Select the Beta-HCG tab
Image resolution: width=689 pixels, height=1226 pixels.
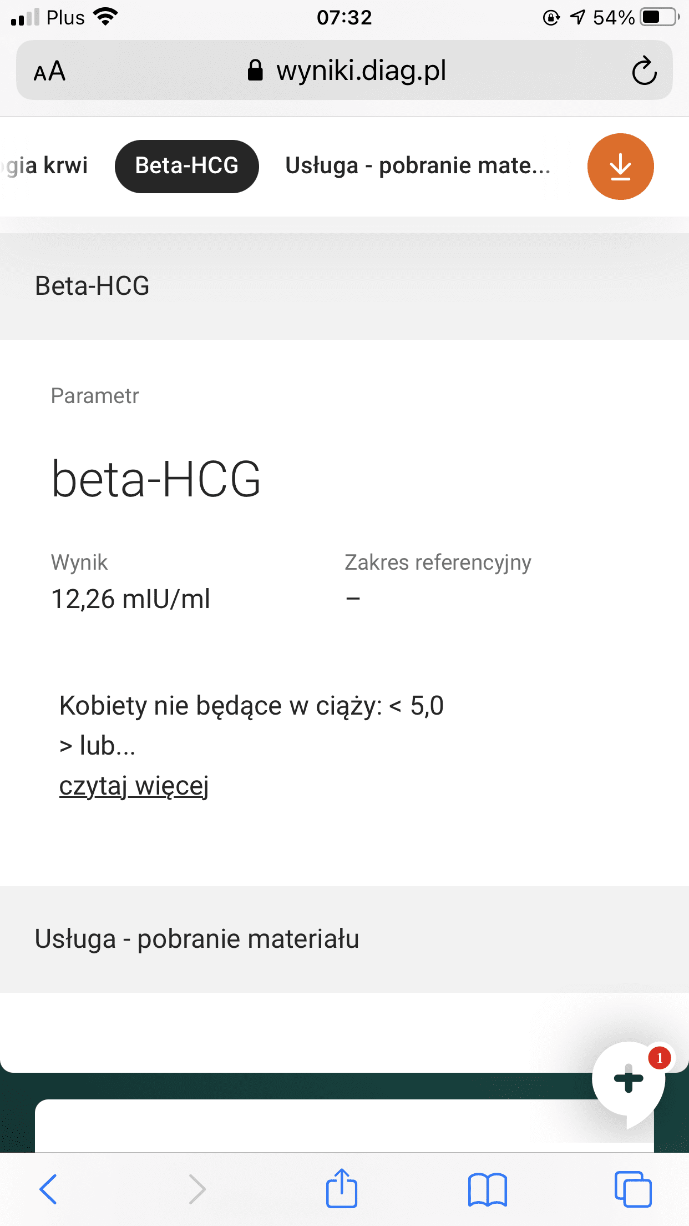(x=186, y=166)
